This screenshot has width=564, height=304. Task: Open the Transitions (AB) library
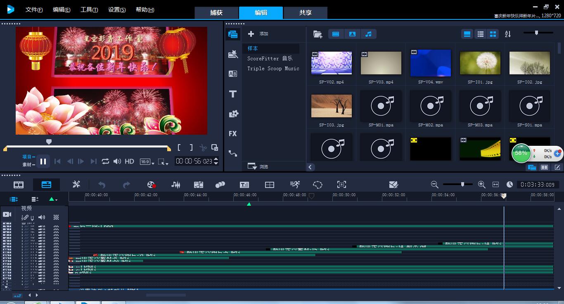click(233, 74)
